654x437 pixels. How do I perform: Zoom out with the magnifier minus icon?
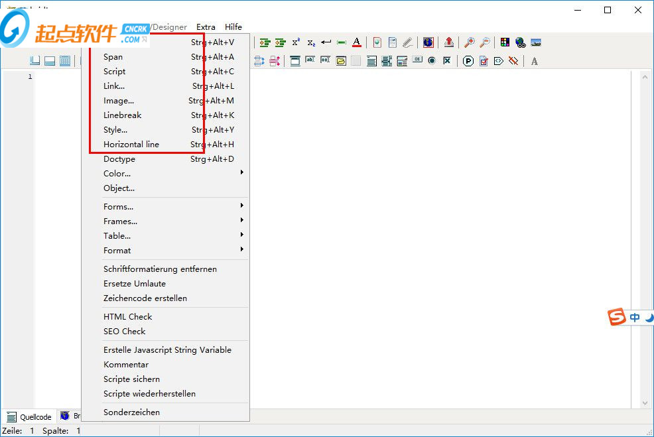coord(485,42)
